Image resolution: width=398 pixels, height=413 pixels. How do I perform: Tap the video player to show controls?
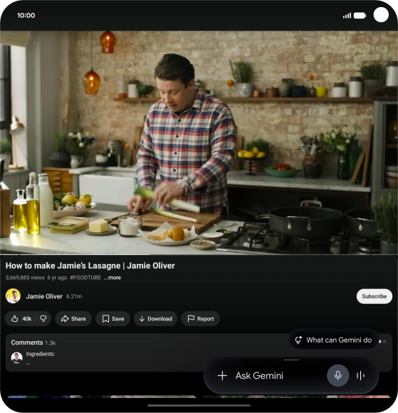(x=199, y=142)
